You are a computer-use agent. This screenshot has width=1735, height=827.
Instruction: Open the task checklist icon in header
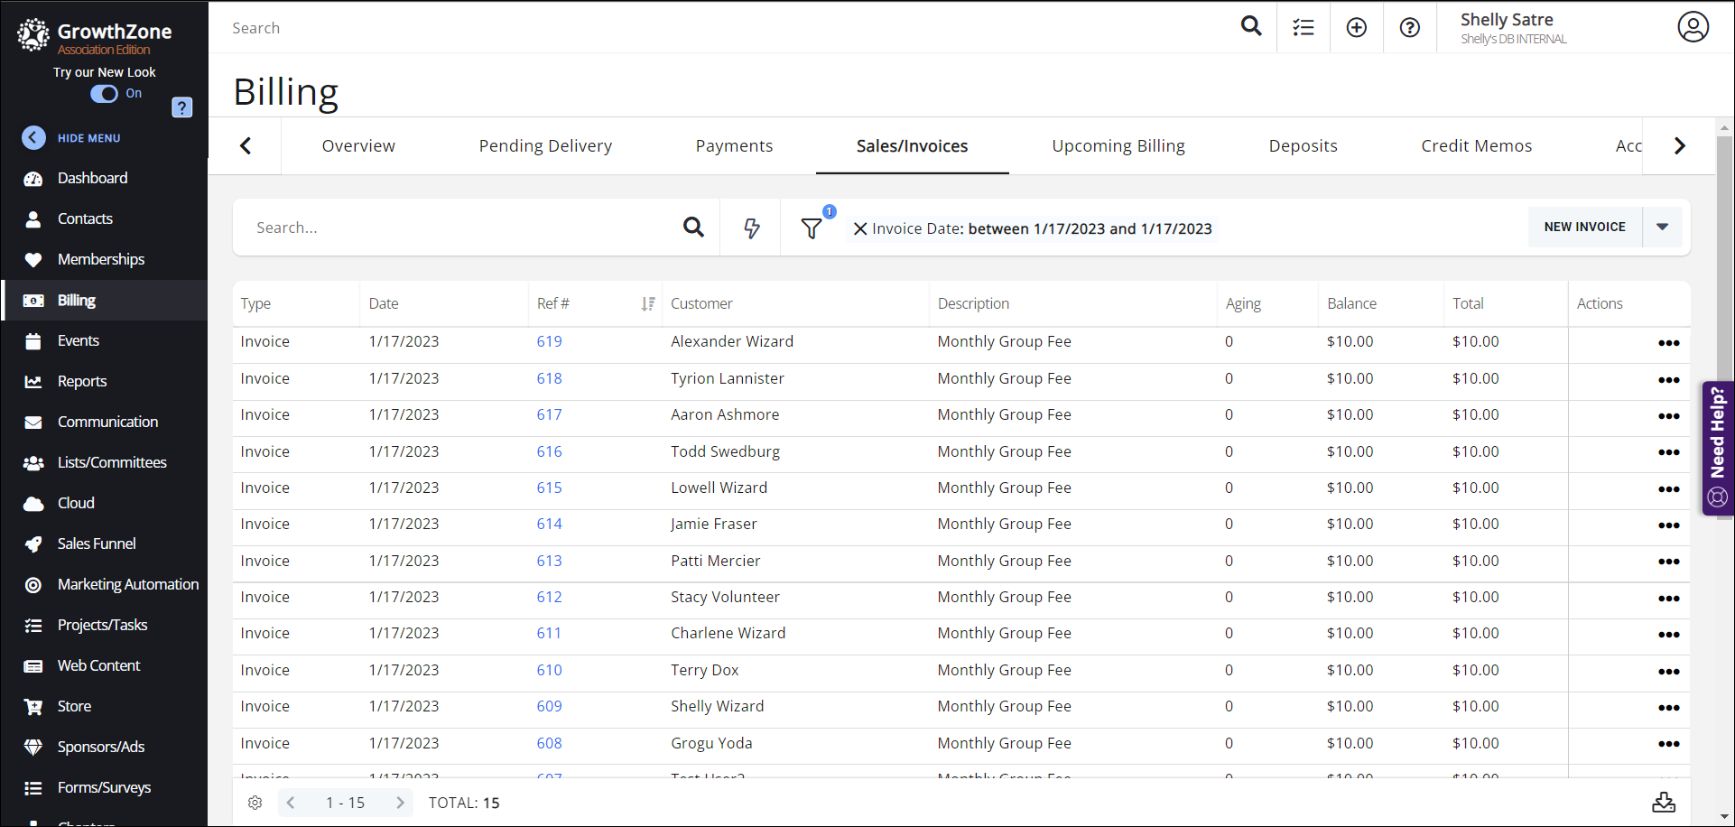(x=1303, y=28)
